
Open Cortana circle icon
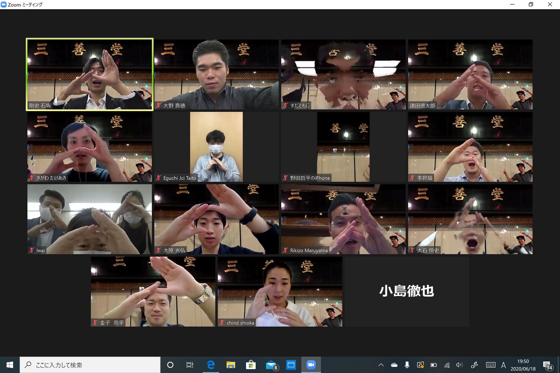170,365
